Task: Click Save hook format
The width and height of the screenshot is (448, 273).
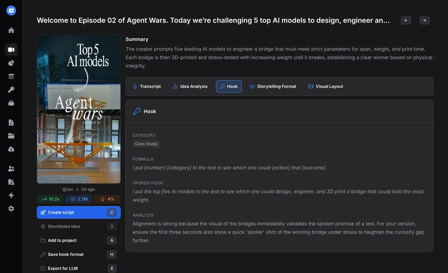Action: pos(79,254)
